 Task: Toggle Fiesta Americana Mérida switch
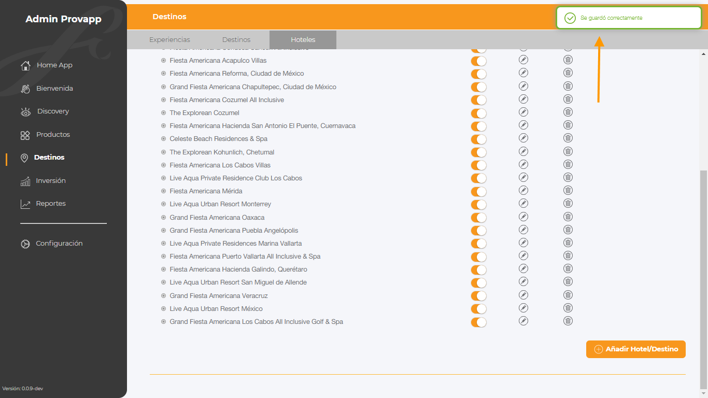tap(478, 191)
